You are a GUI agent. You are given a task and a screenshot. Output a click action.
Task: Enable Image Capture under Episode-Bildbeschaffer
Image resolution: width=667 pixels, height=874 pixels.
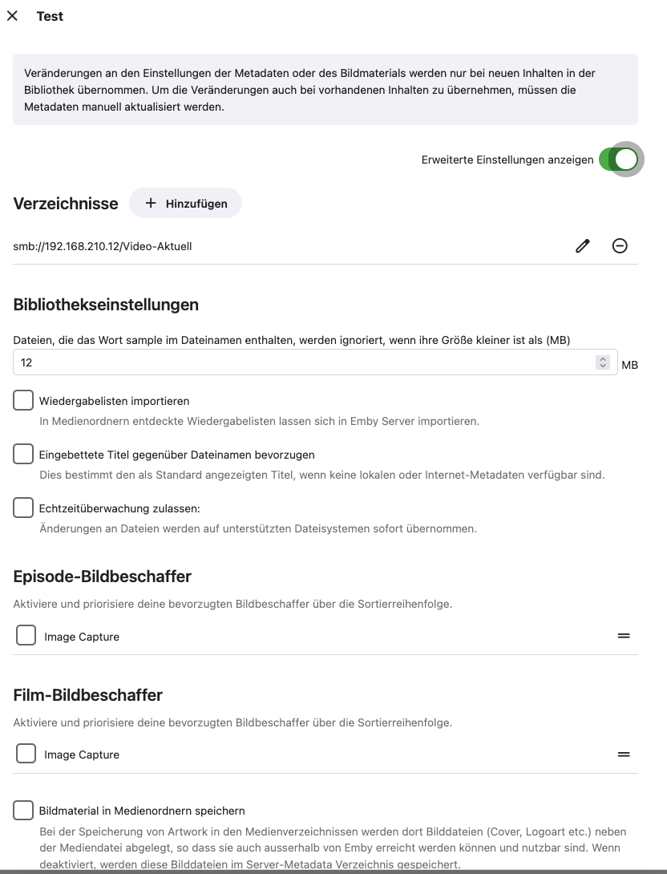tap(26, 636)
